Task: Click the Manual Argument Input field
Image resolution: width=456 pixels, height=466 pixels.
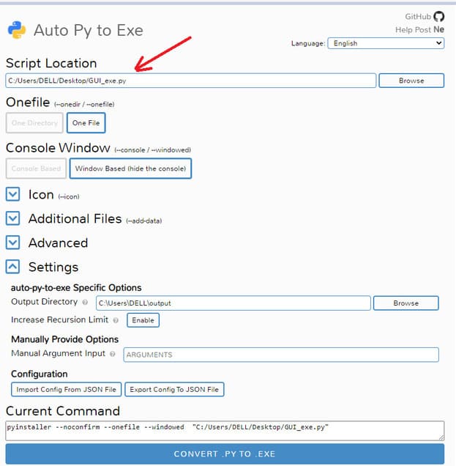Action: click(x=281, y=355)
